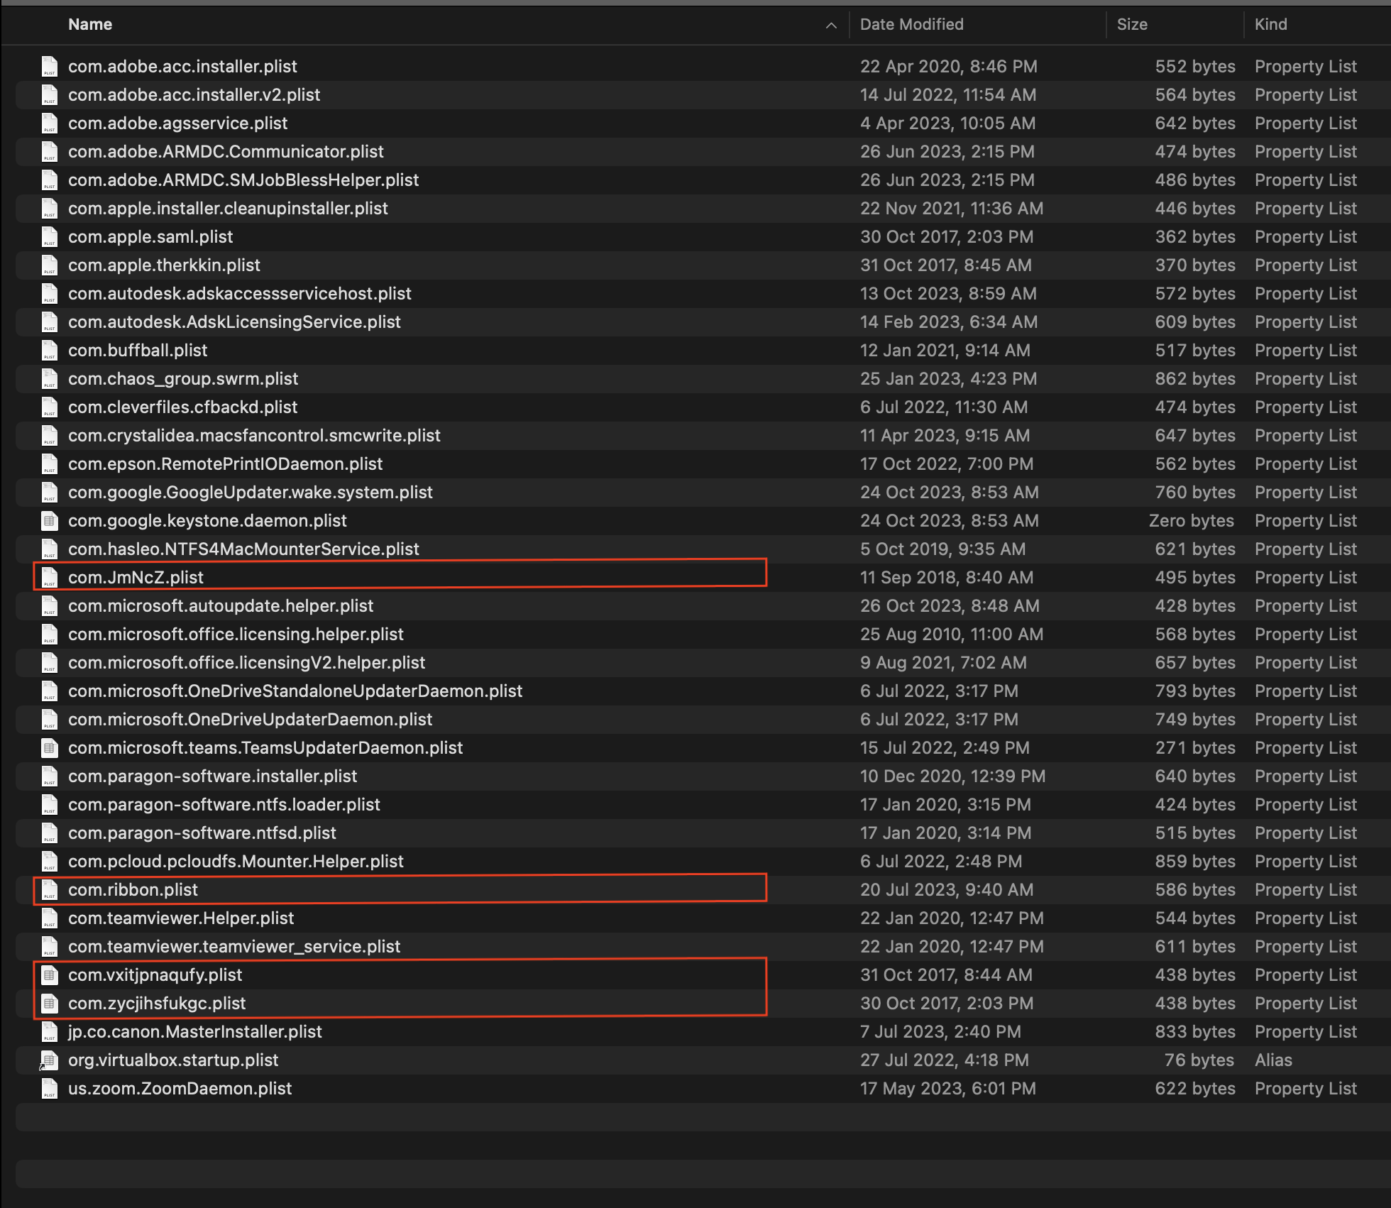Click the com.zycjihsfukgc.plist file icon

49,1003
